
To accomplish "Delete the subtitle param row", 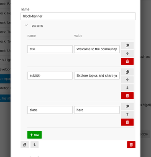I will pos(127,95).
